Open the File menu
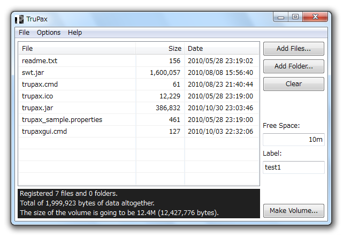The width and height of the screenshot is (343, 237). point(24,32)
